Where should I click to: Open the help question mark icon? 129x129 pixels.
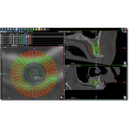click(x=122, y=29)
